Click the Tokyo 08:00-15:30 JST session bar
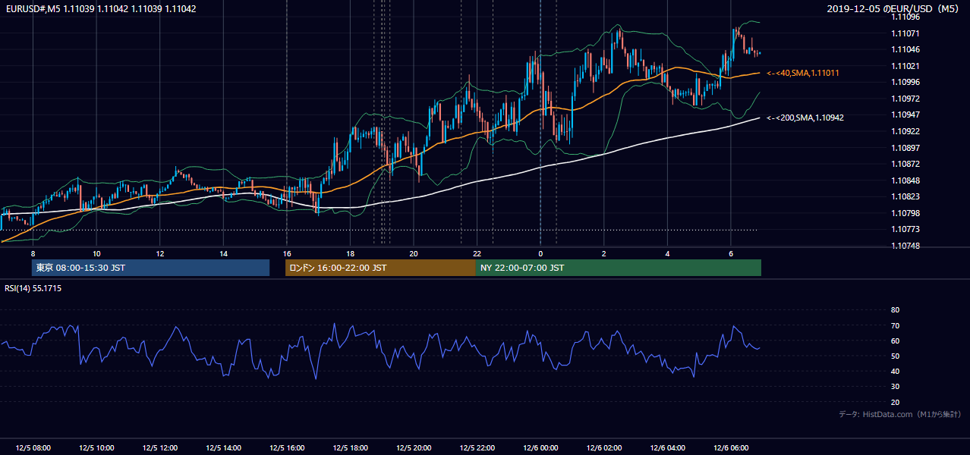Viewport: 970px width, 455px height. (150, 268)
